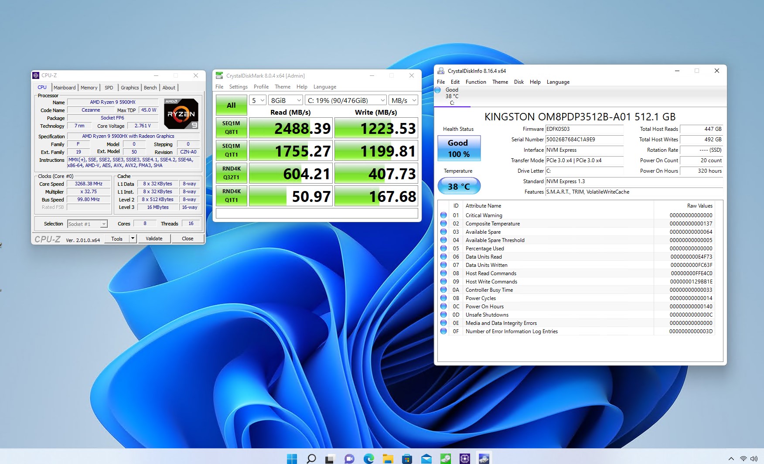The height and width of the screenshot is (464, 764).
Task: Switch to the Mainboard tab in CPU-Z
Action: pyautogui.click(x=65, y=88)
